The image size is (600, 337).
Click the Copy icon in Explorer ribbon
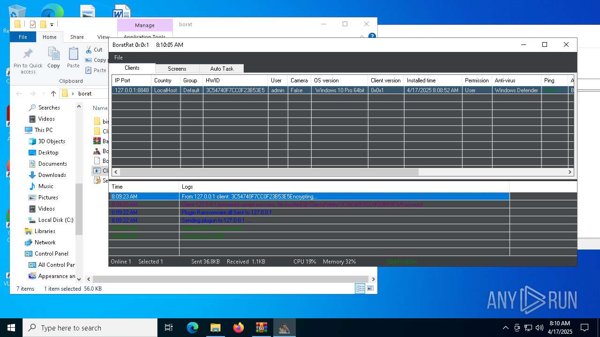[x=53, y=58]
